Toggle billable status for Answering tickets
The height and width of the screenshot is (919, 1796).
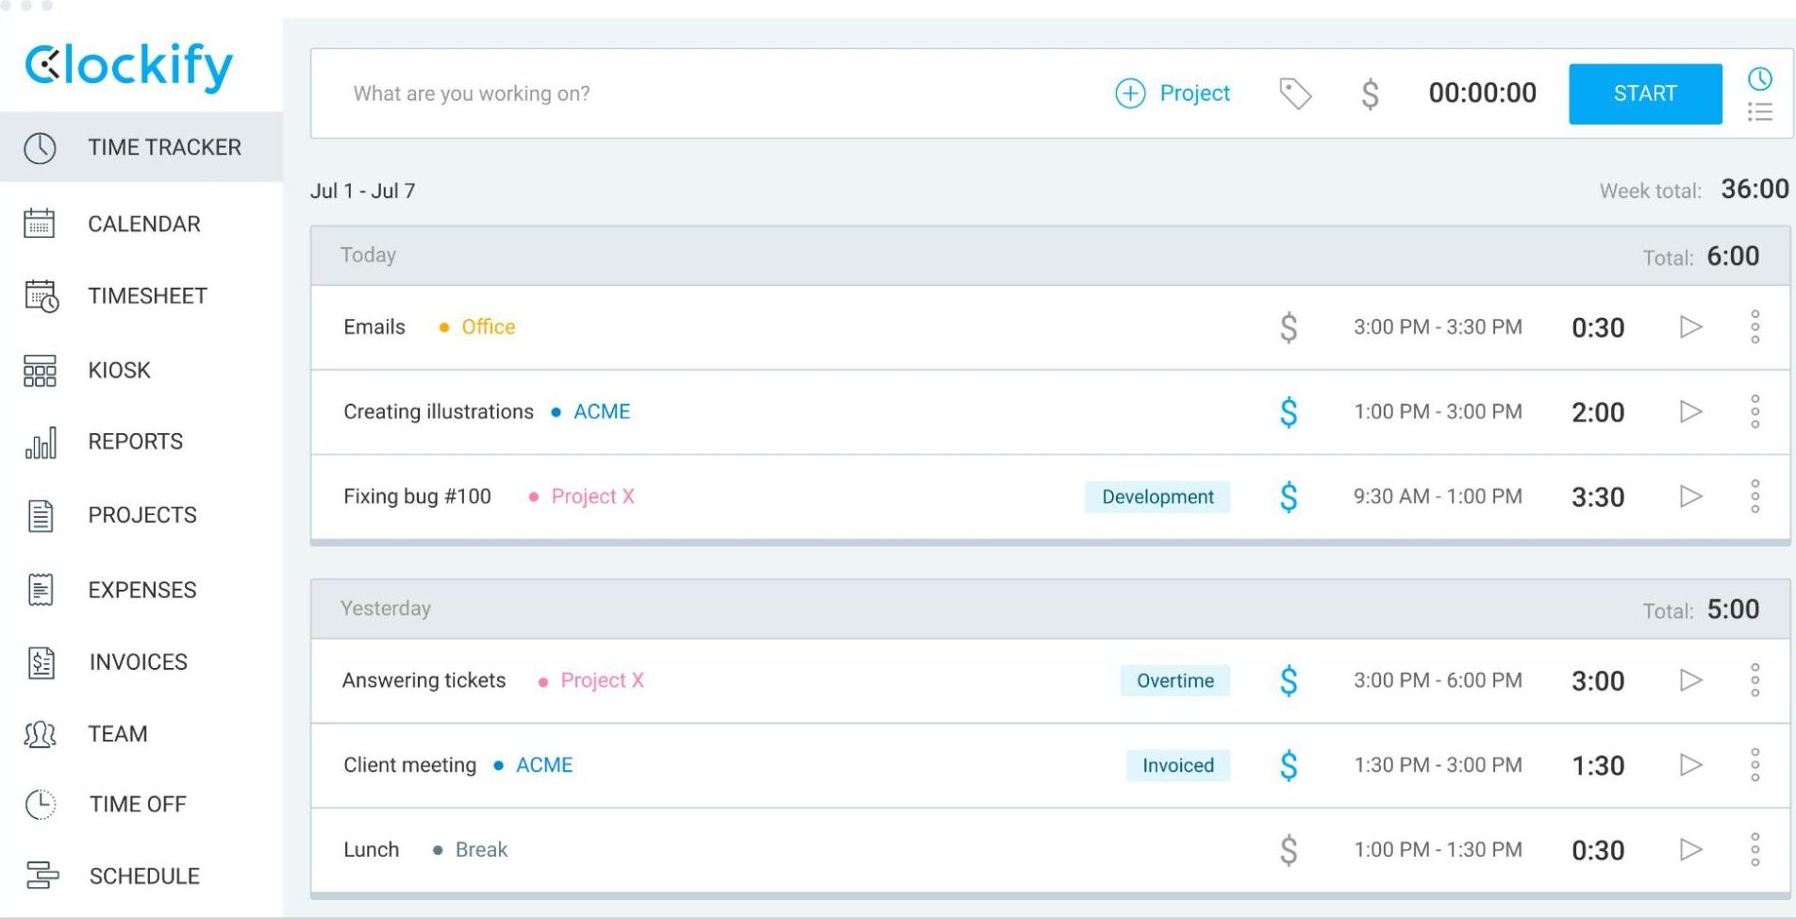1289,681
